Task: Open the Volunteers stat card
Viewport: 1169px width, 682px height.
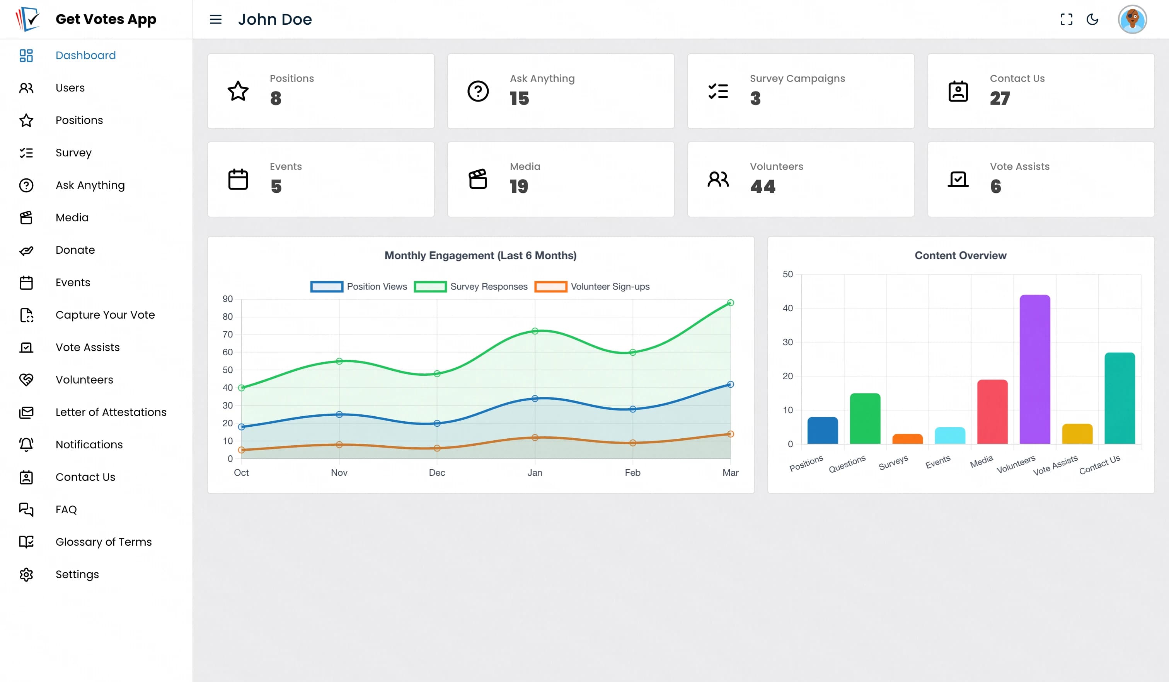Action: (x=801, y=179)
